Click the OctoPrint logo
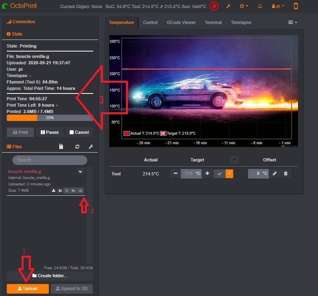The width and height of the screenshot is (318, 296). (20, 6)
